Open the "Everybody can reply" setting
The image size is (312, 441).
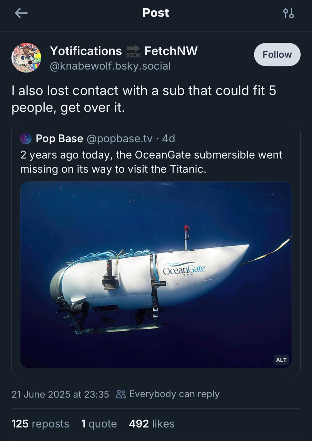[174, 394]
